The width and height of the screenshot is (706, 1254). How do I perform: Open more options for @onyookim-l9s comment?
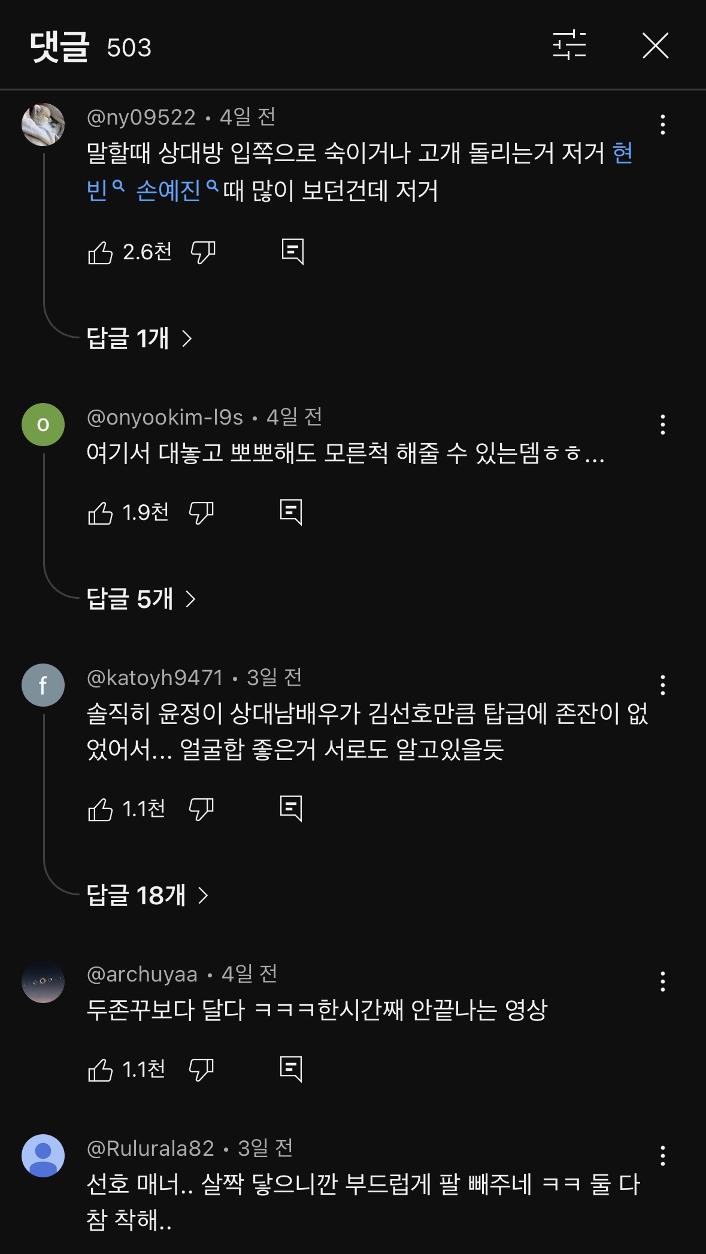point(662,425)
